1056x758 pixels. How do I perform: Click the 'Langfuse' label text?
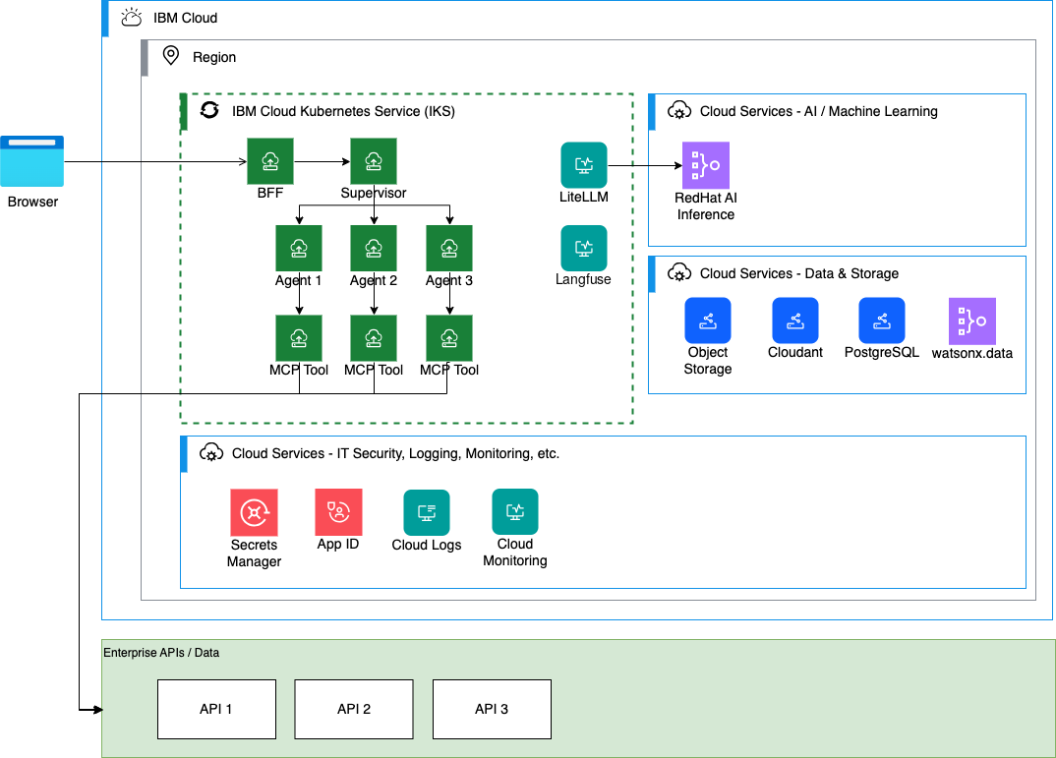pos(583,279)
